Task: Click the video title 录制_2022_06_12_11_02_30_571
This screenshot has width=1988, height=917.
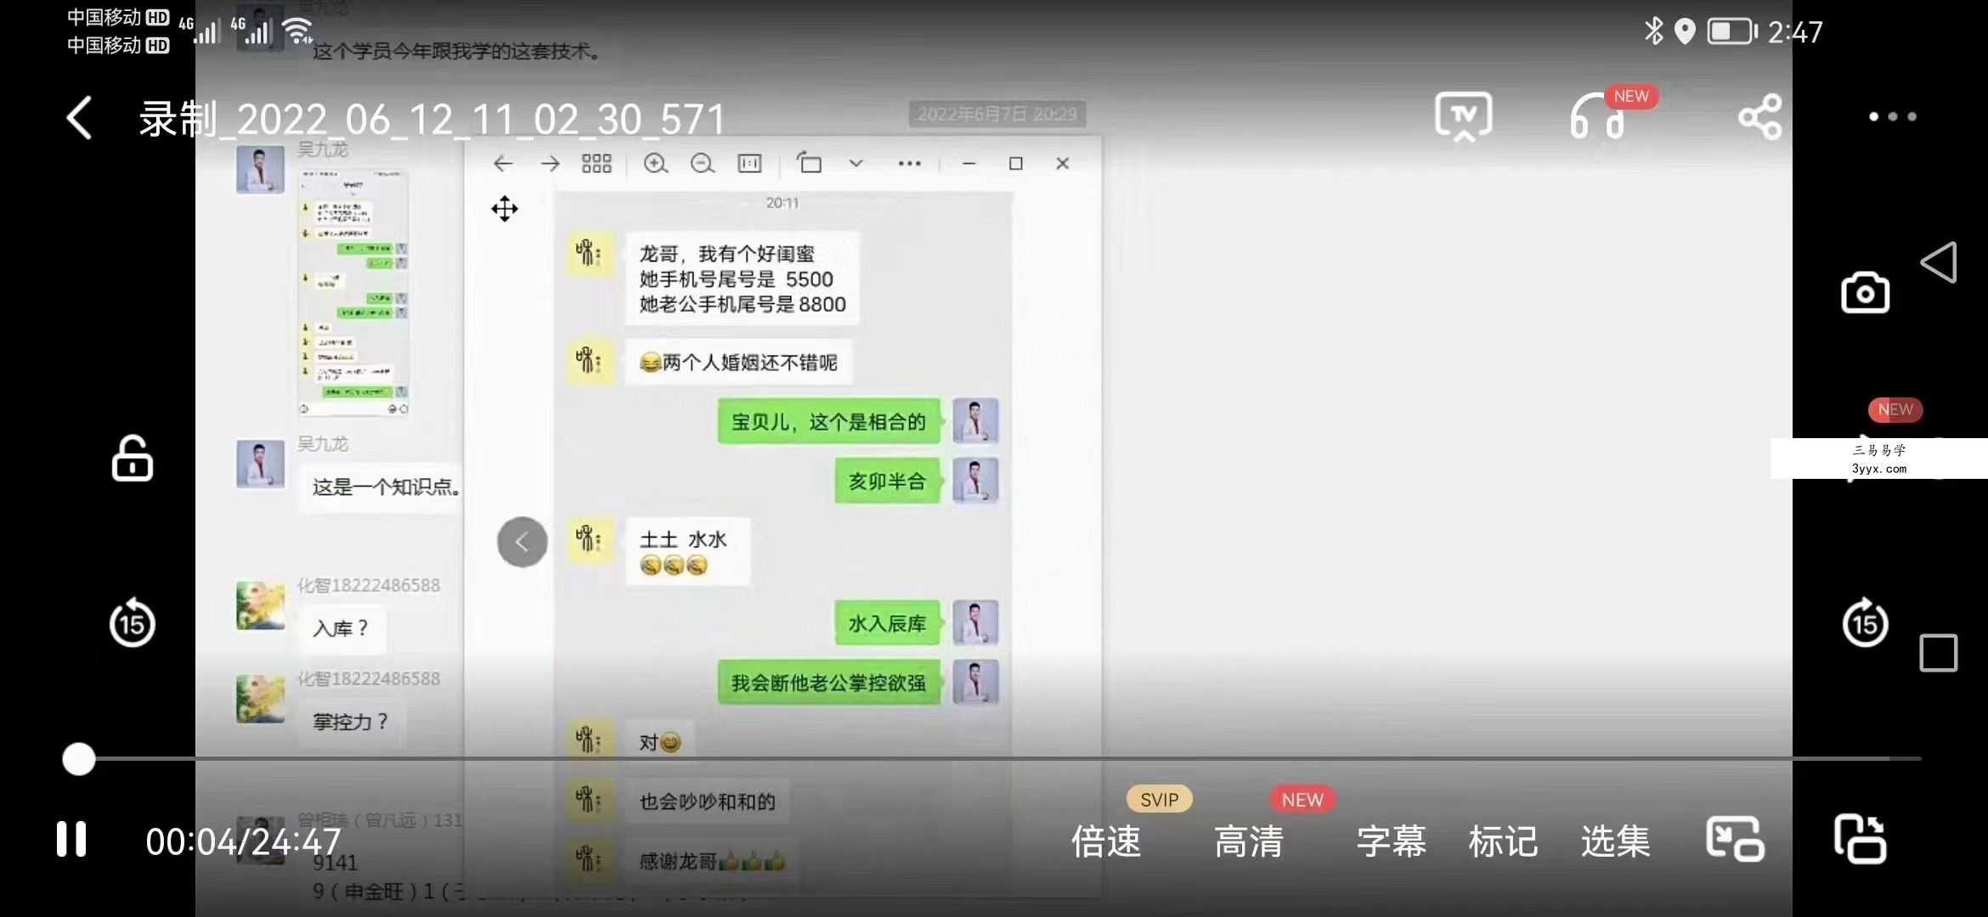Action: pyautogui.click(x=432, y=119)
